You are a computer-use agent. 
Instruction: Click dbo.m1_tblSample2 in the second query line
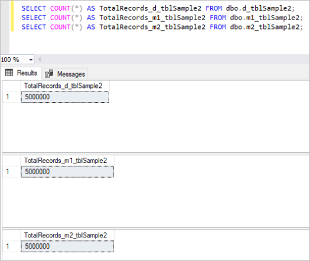(265, 18)
